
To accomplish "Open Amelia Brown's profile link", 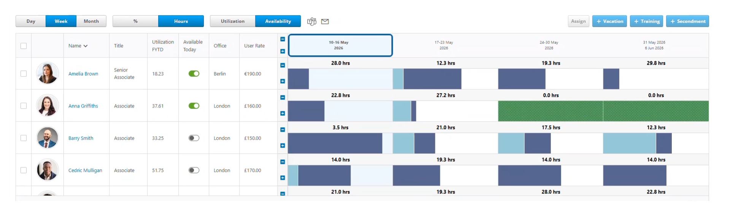I will click(83, 74).
